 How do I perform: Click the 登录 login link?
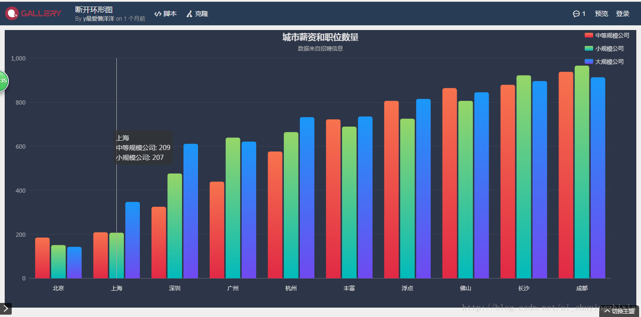[x=623, y=14]
